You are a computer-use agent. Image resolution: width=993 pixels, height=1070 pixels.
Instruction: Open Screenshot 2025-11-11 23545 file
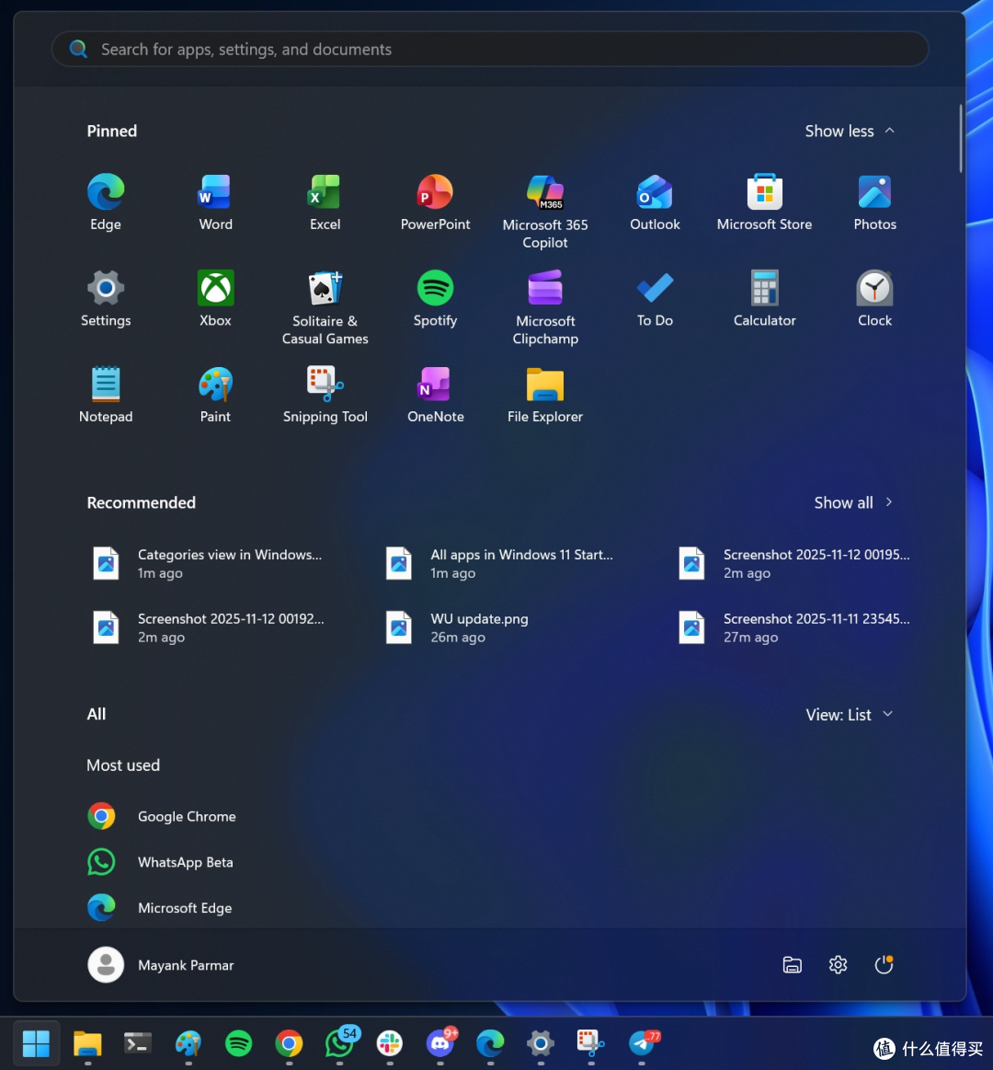click(796, 627)
